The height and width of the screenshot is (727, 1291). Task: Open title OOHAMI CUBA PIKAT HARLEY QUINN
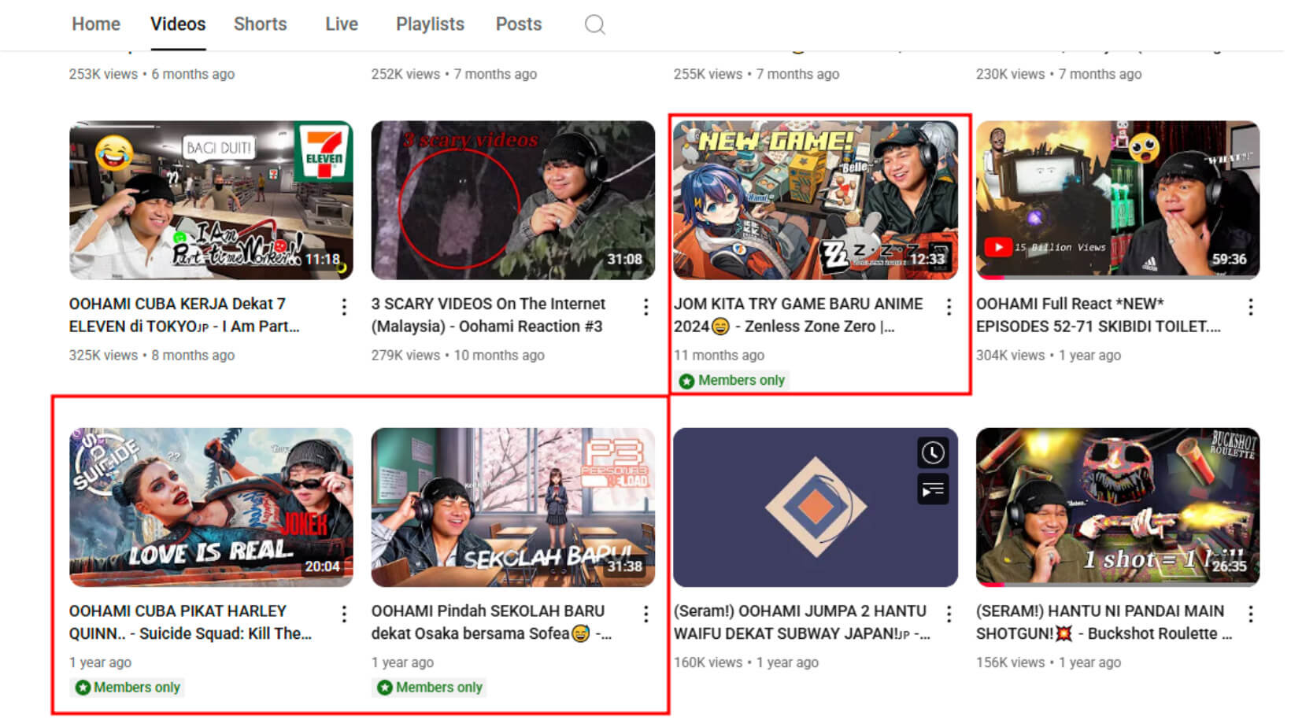point(191,622)
